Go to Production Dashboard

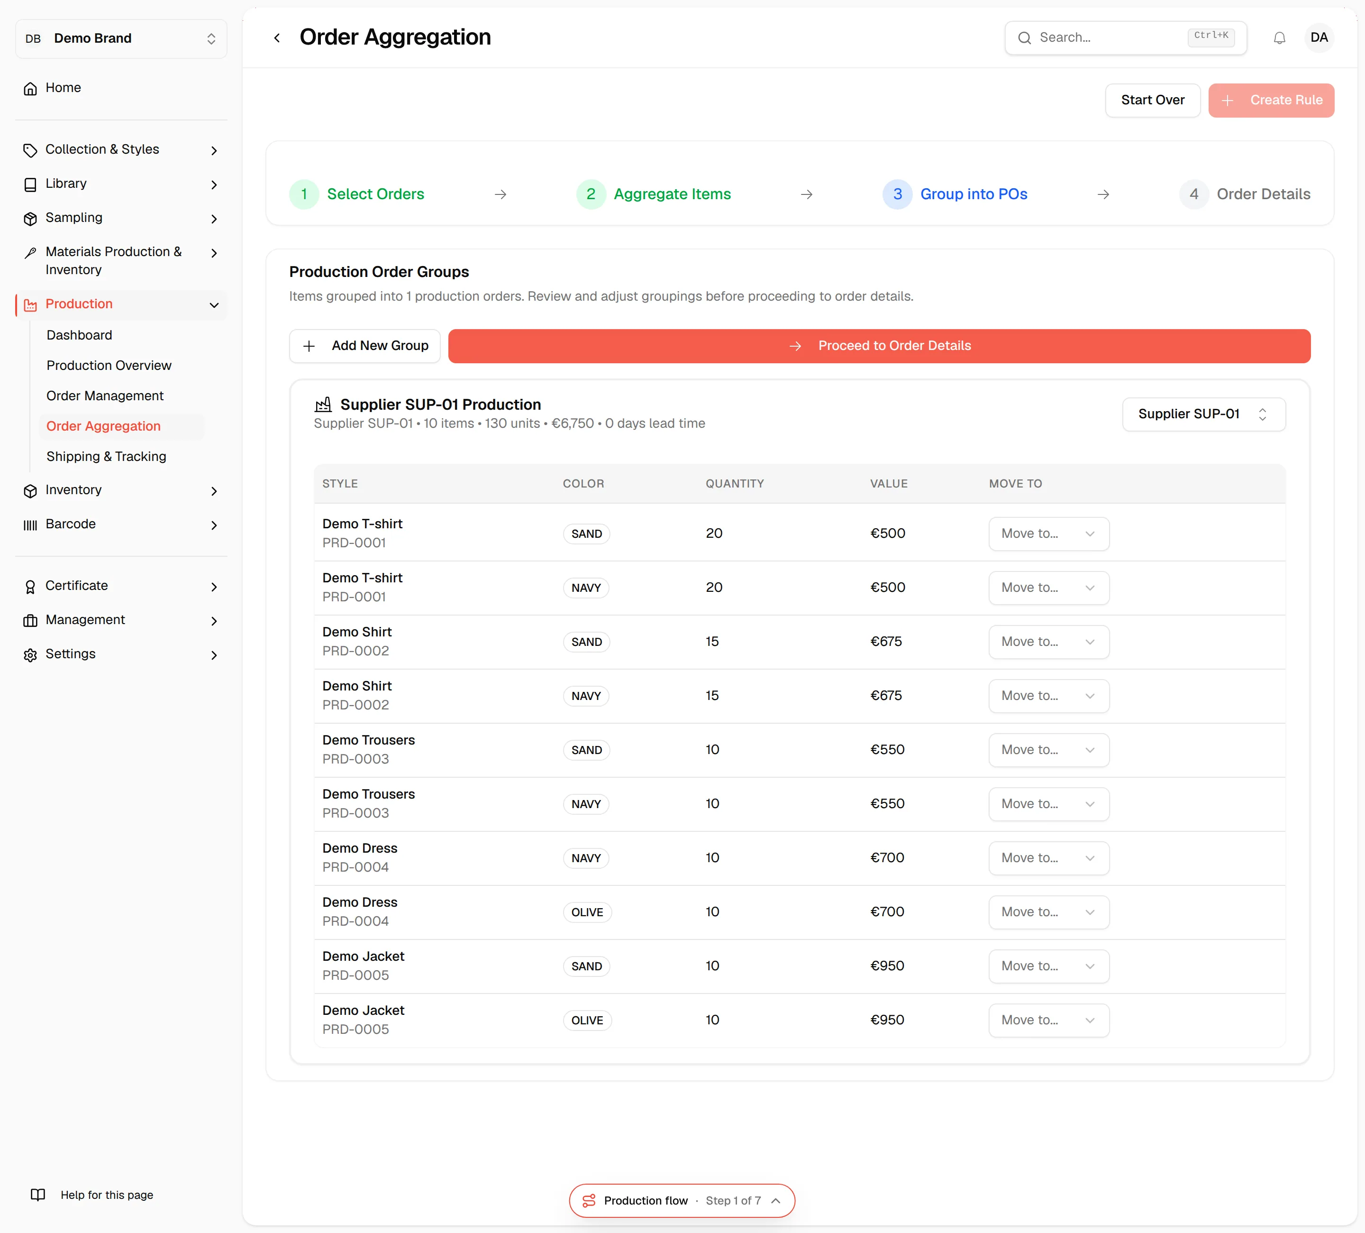(x=79, y=335)
